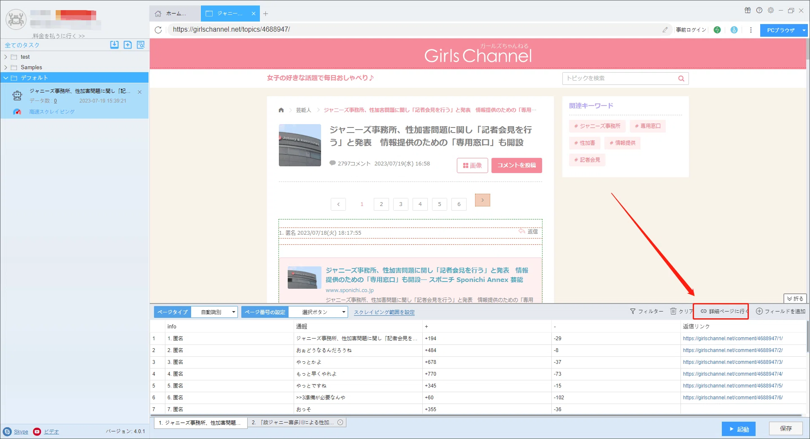Viewport: 810px width, 439px height.
Task: Click the 返信 reply link on comment 1
Action: click(528, 232)
